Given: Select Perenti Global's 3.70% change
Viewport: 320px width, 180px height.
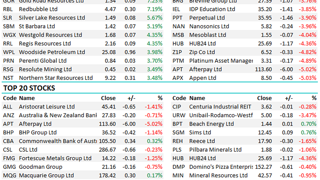Looking at the screenshot, I should [155, 61].
